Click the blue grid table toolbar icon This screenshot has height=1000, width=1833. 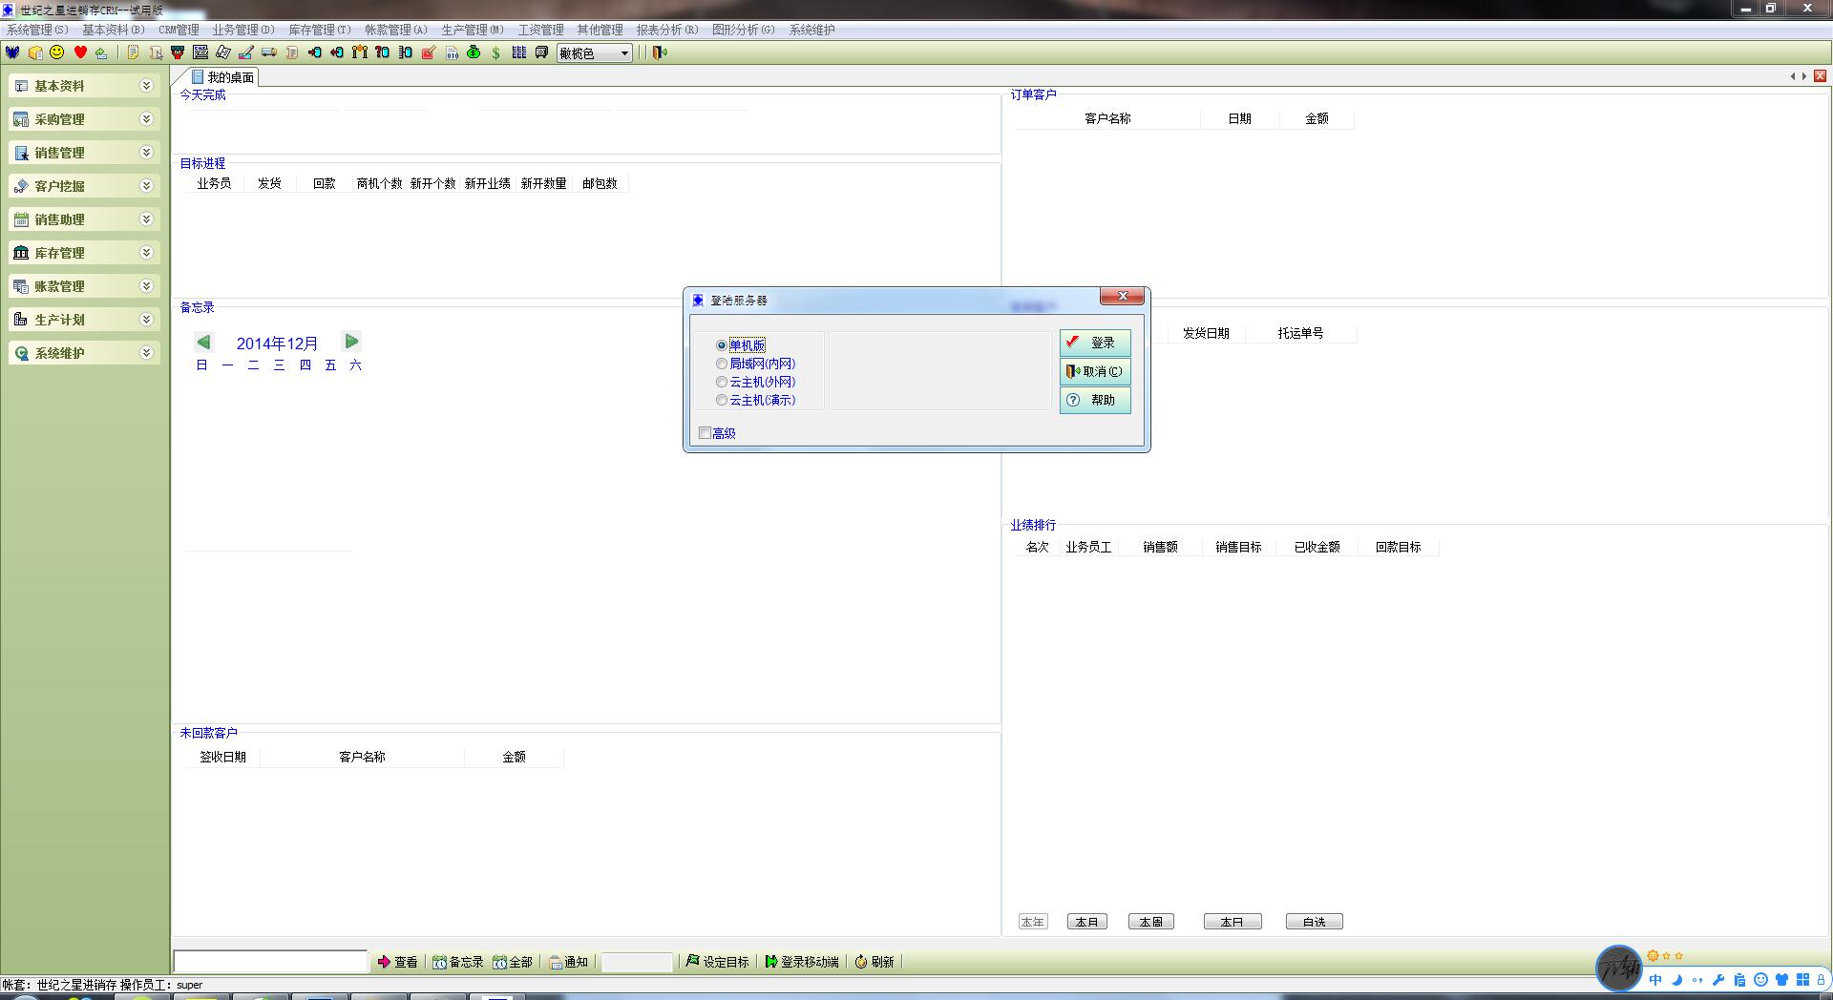[x=519, y=52]
